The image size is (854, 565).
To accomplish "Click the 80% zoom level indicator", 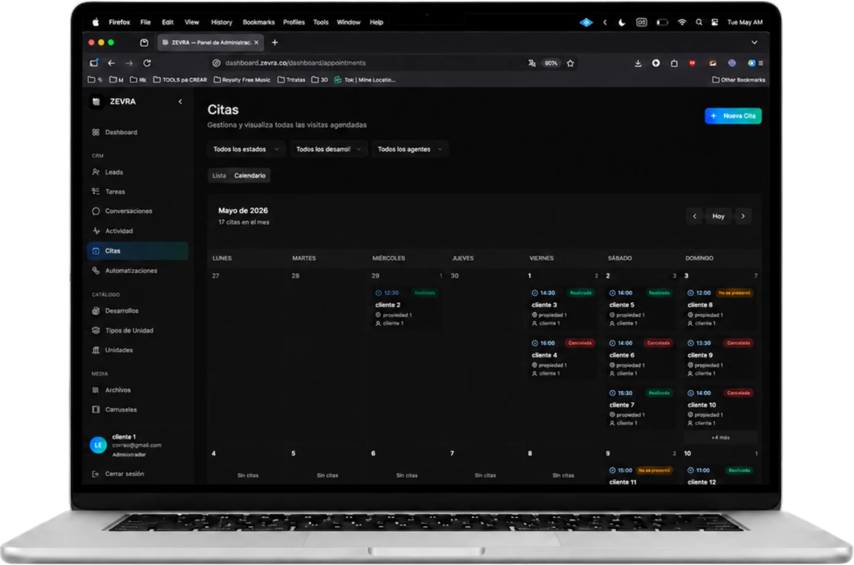I will click(551, 63).
